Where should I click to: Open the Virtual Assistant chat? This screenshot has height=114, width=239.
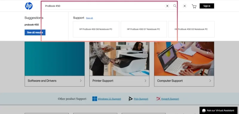coord(219,110)
